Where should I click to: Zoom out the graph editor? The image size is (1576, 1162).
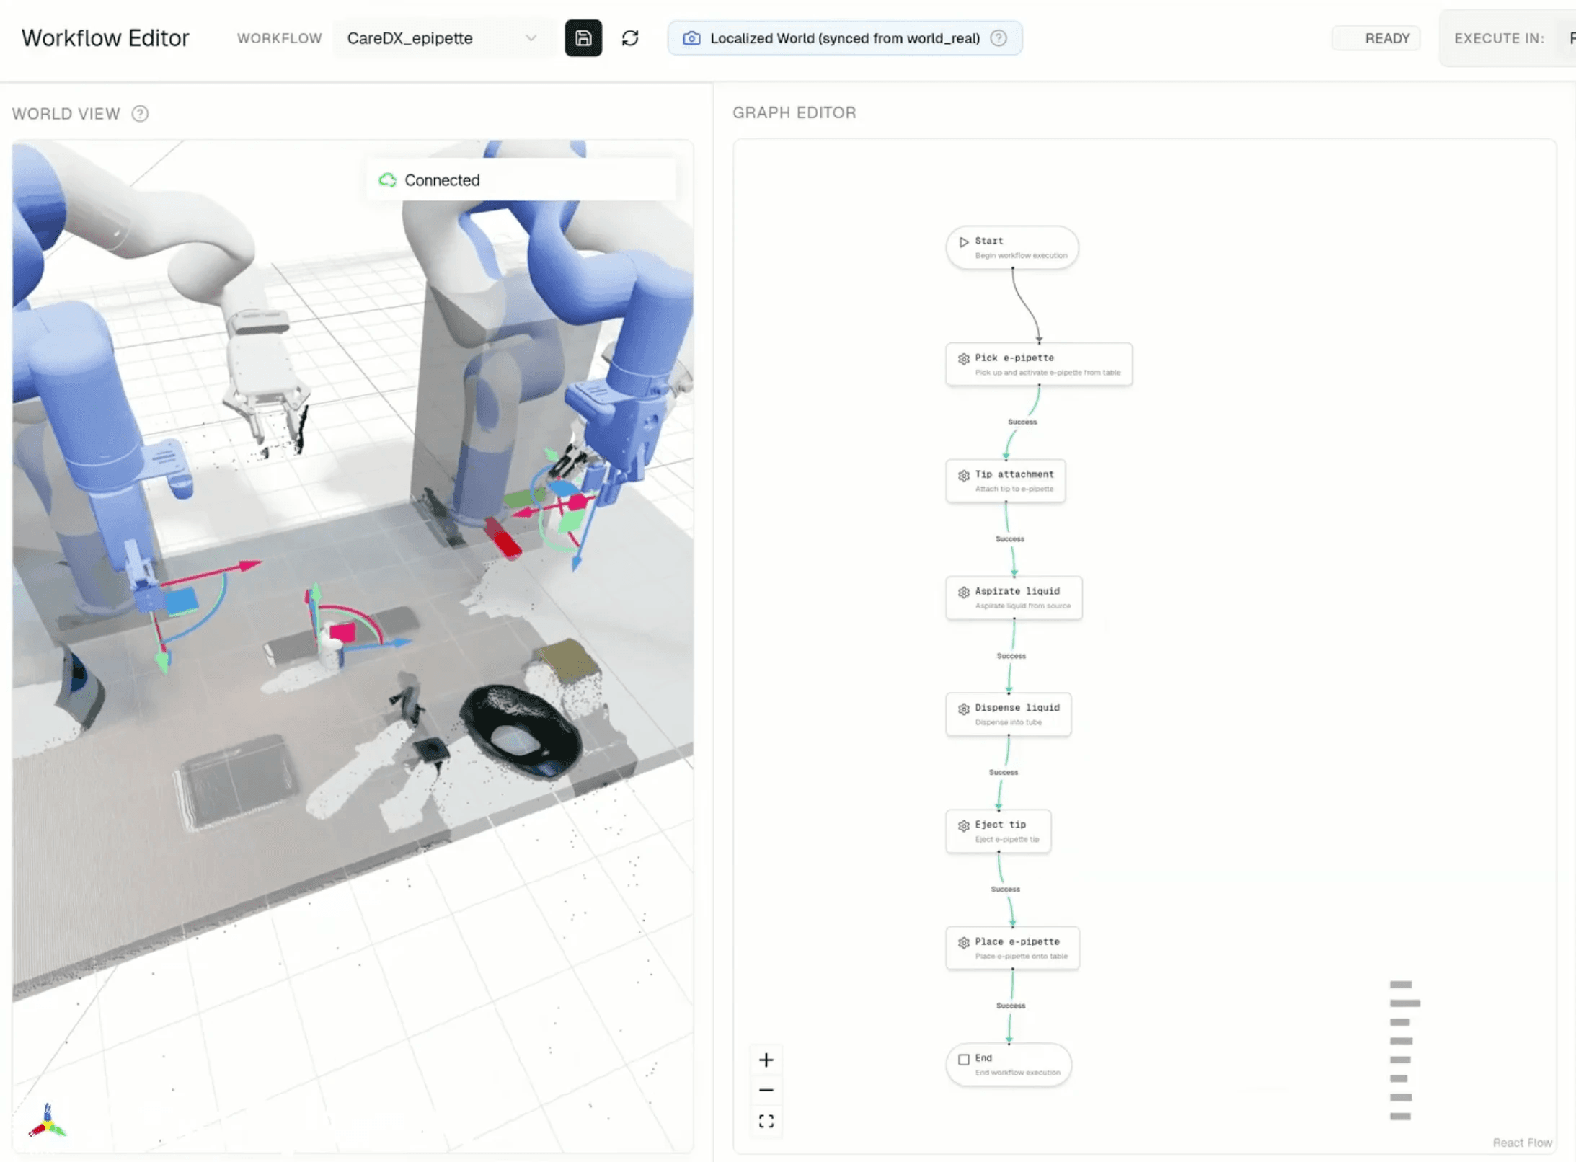[766, 1090]
